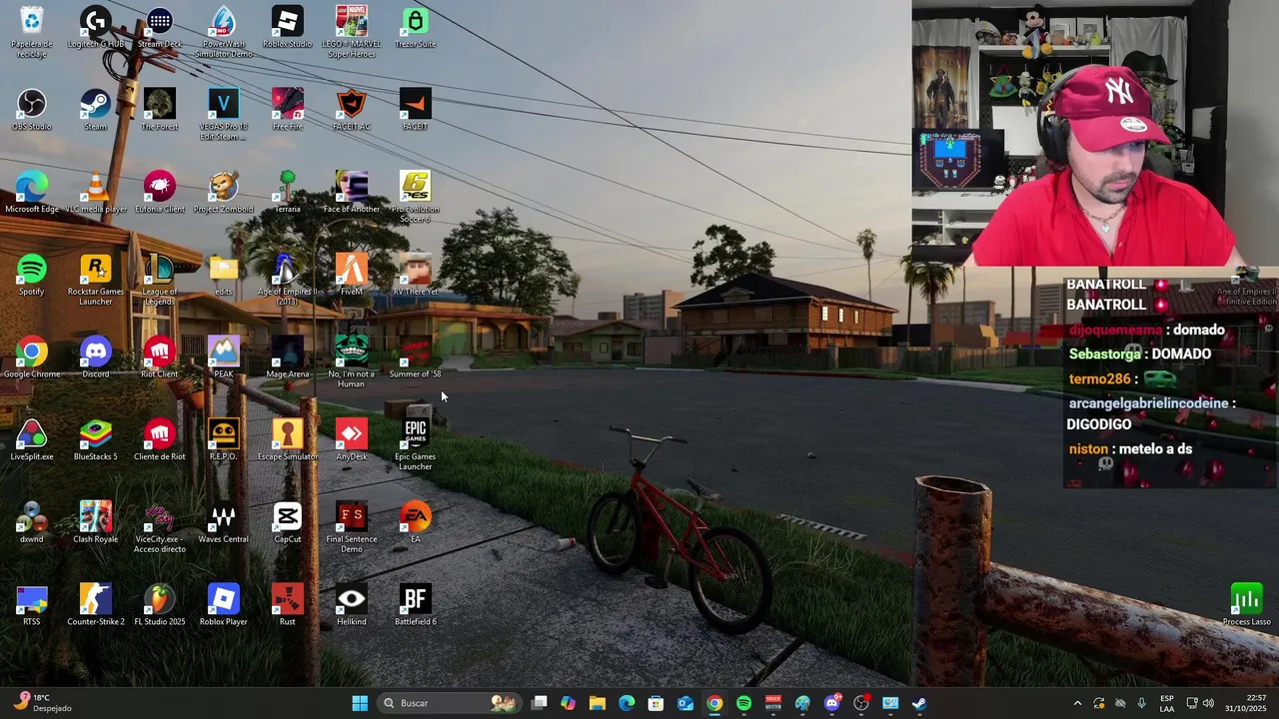
Task: Click the Rust desktop icon
Action: (x=288, y=606)
